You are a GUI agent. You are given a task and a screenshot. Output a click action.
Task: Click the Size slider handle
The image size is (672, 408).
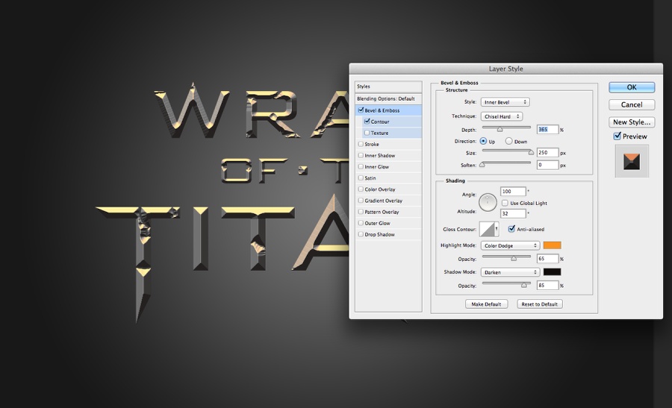[531, 152]
